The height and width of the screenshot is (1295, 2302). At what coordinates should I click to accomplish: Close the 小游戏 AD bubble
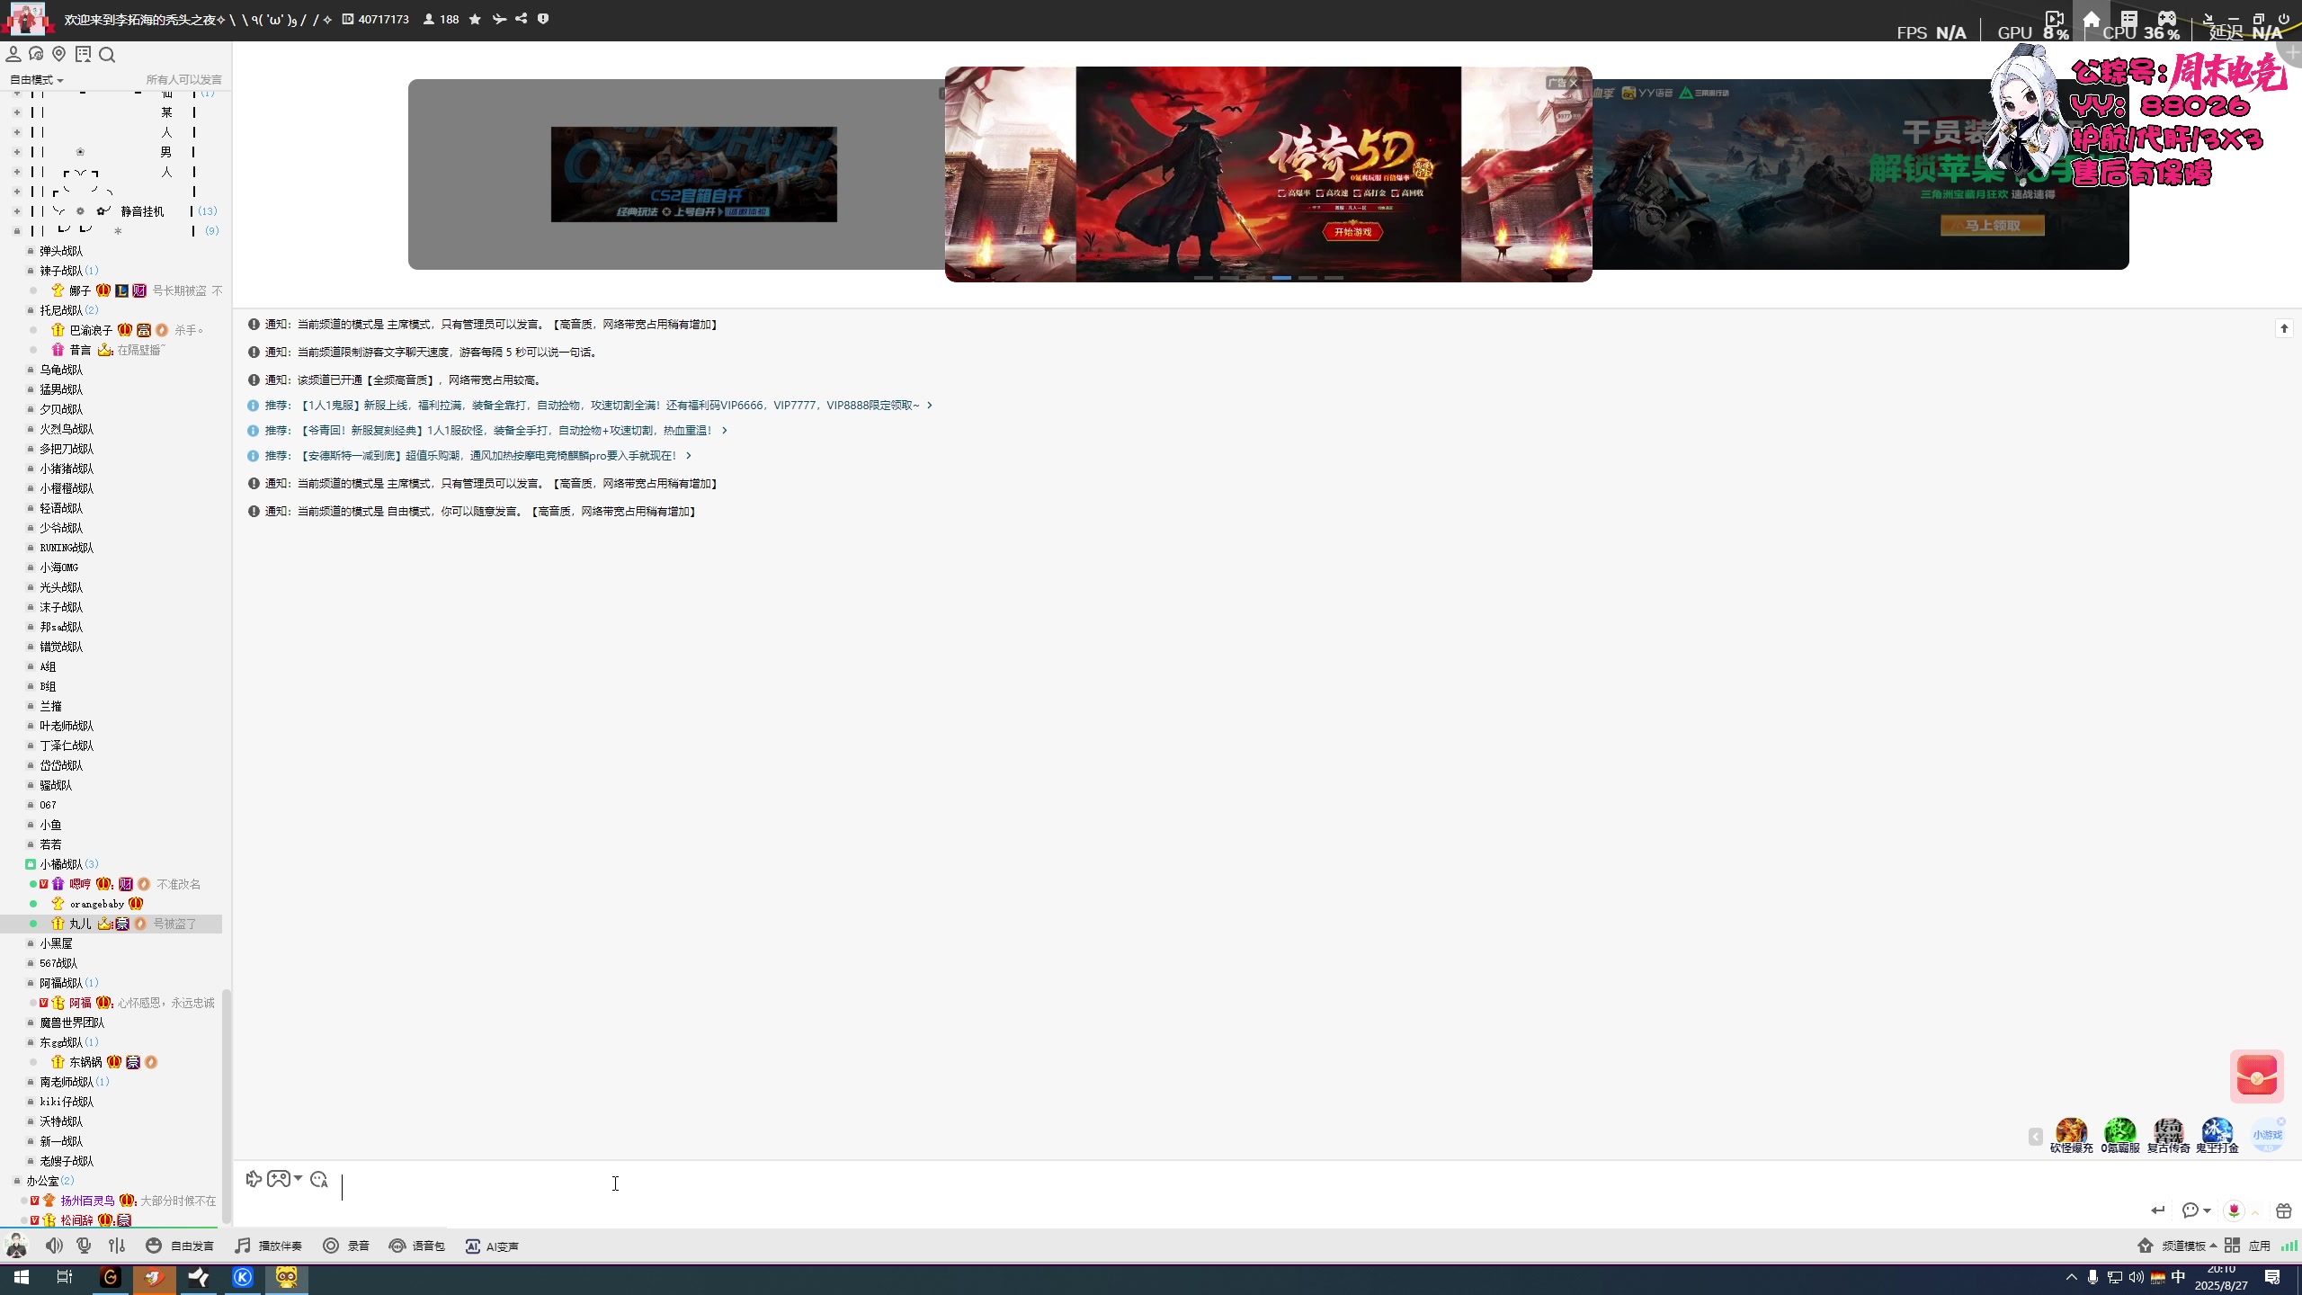2280,1121
